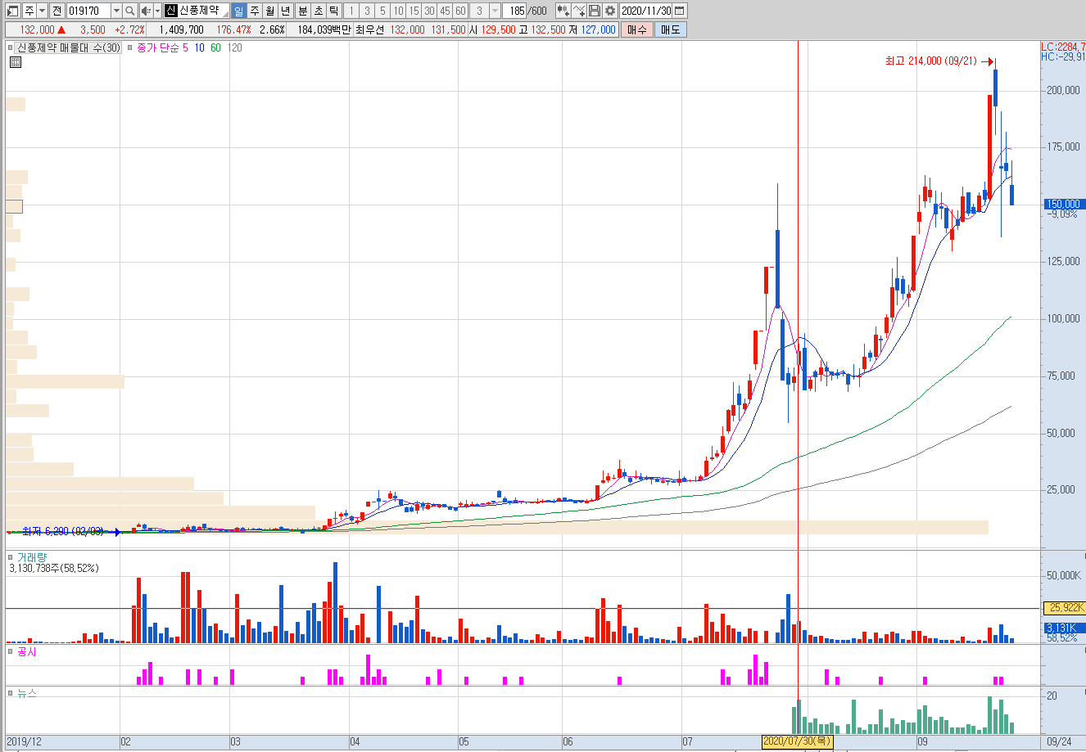The width and height of the screenshot is (1086, 752).
Task: Switch to 월 monthly chart period
Action: tap(269, 11)
